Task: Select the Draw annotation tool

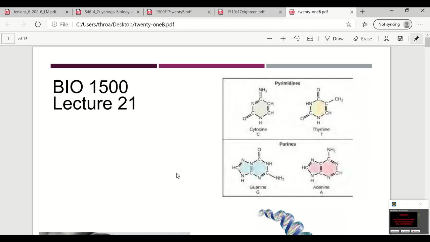Action: click(334, 39)
